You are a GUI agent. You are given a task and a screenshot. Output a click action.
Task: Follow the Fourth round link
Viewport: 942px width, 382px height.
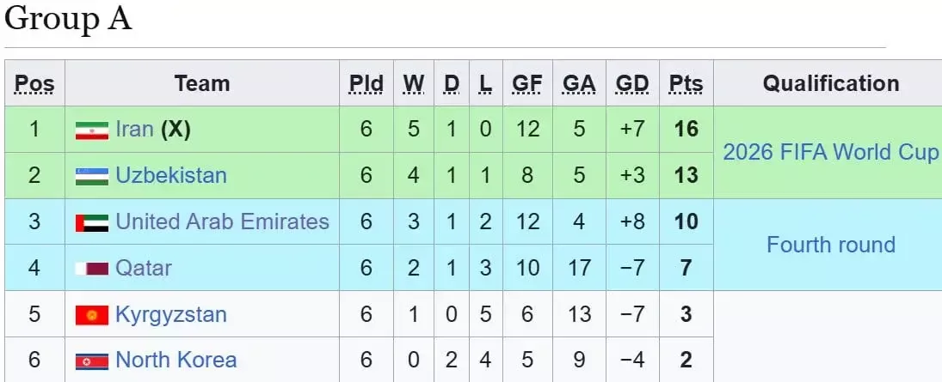coord(831,245)
